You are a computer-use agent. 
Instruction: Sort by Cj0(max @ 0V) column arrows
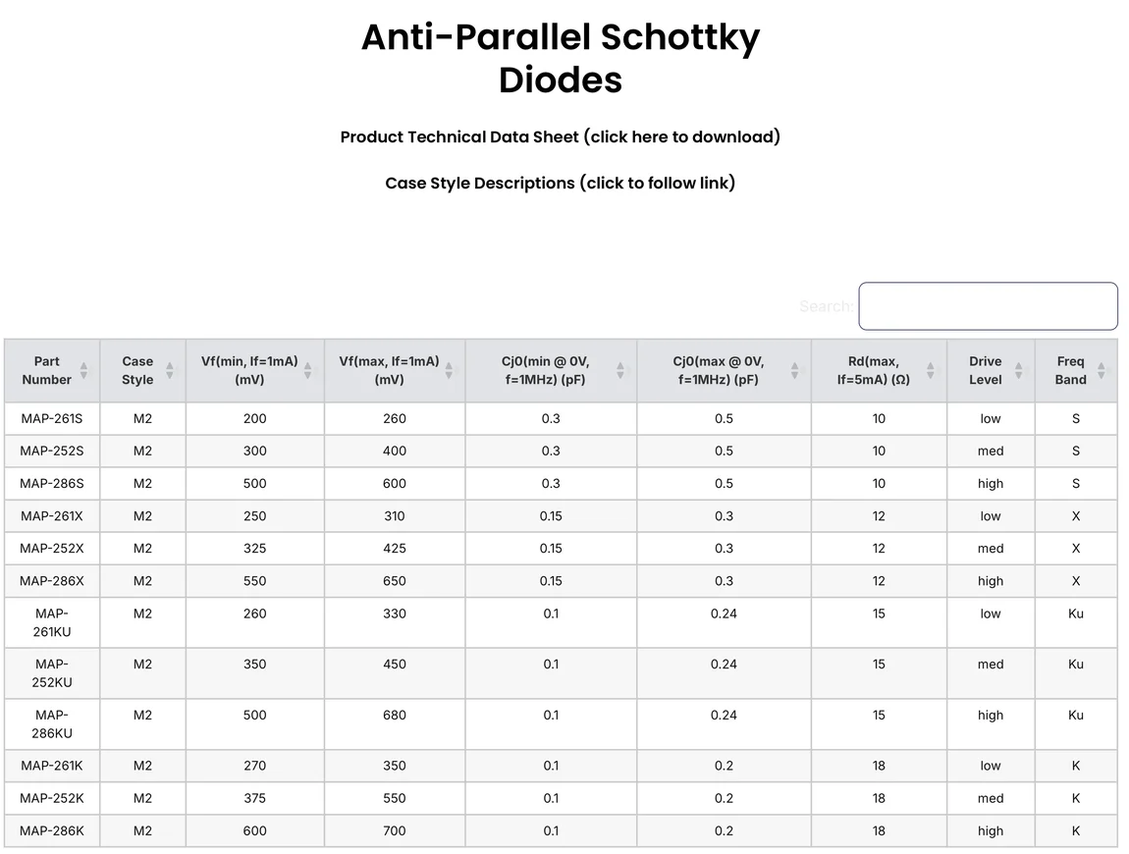click(x=794, y=370)
